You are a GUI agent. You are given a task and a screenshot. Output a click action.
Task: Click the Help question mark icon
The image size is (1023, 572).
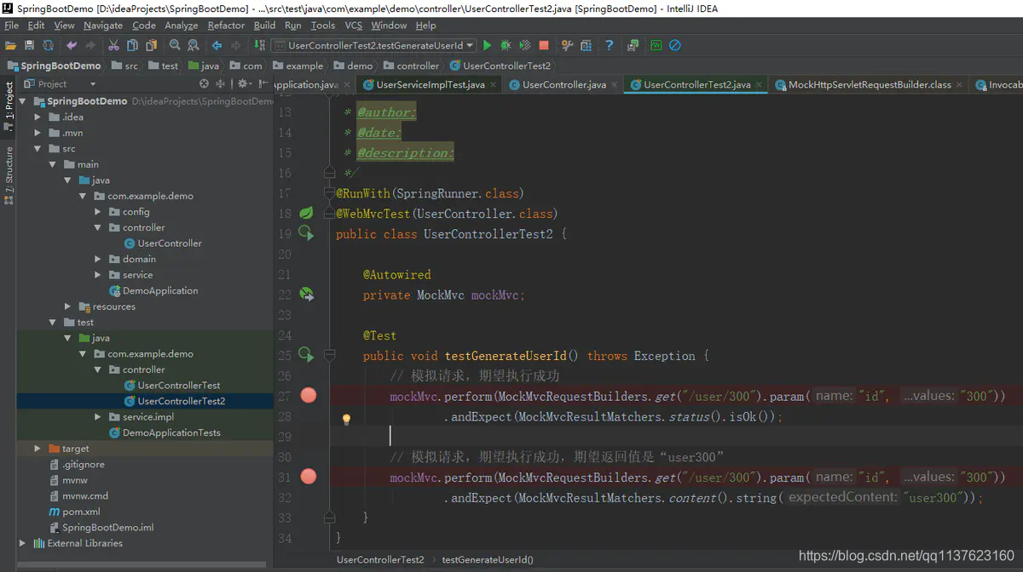pyautogui.click(x=610, y=45)
